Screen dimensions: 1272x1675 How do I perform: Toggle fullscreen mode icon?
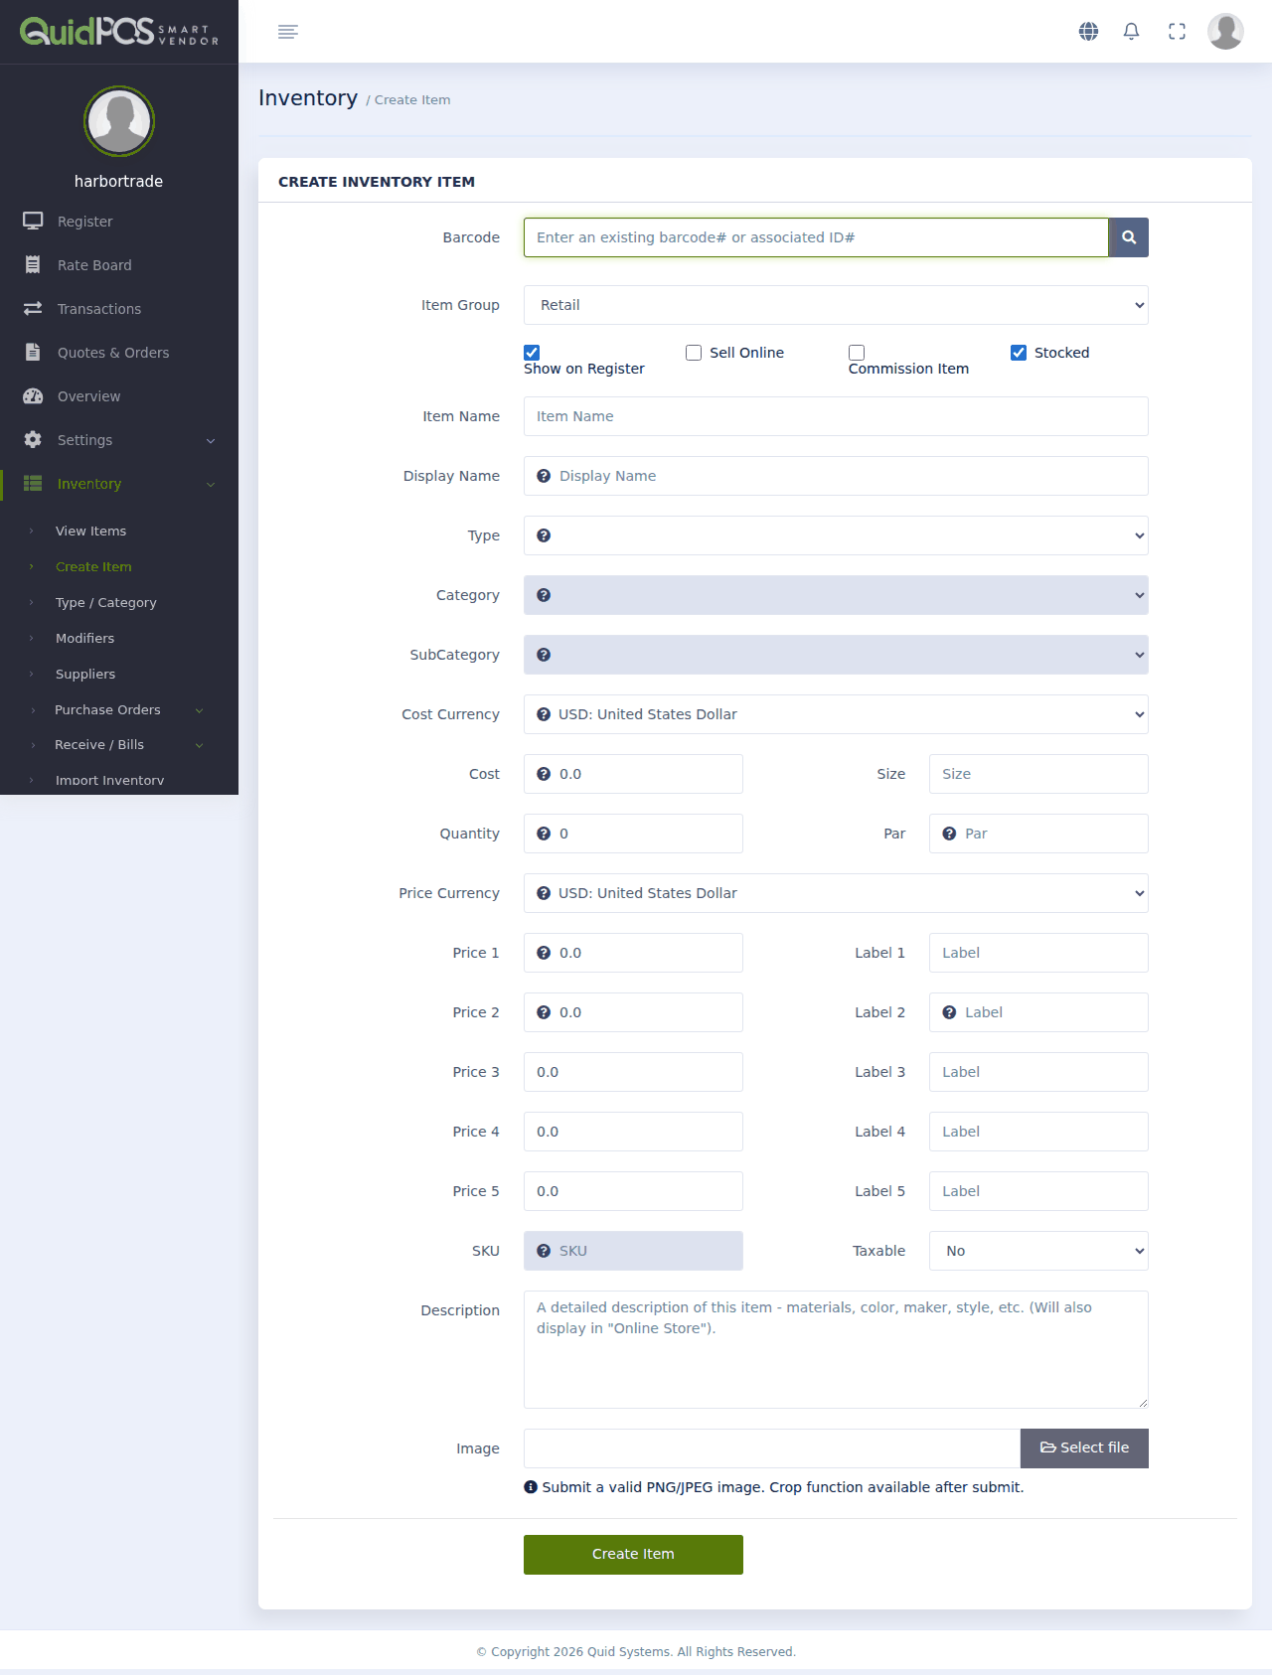point(1177,32)
